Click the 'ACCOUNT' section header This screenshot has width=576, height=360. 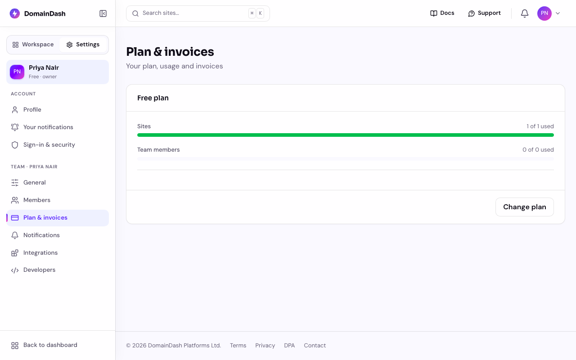coord(23,94)
